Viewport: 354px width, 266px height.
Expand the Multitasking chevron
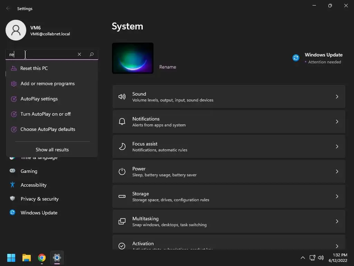point(337,221)
